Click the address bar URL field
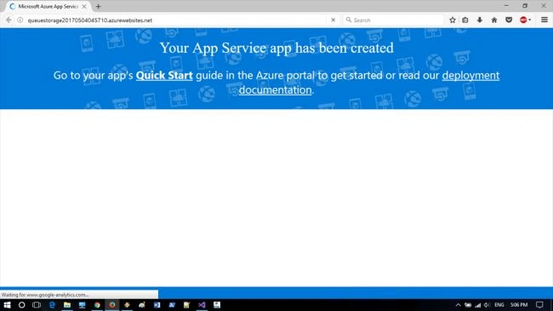Viewport: 553px width, 311px height. click(176, 20)
